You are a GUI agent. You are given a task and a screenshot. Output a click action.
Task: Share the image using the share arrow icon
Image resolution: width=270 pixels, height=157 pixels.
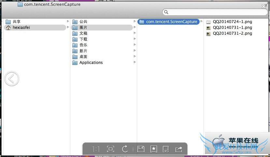[x=178, y=149]
